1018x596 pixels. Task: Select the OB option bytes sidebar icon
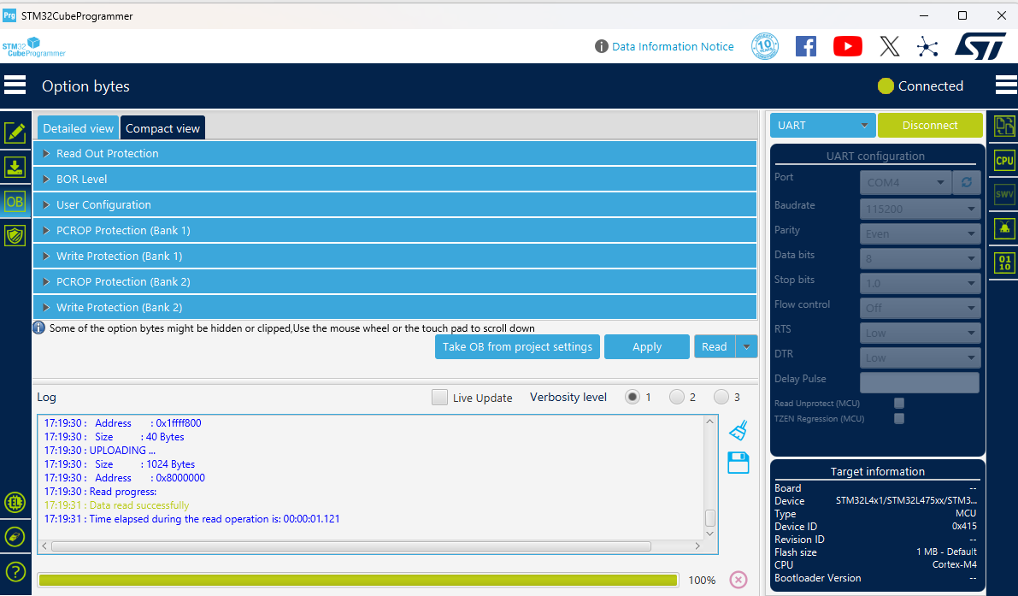pyautogui.click(x=15, y=201)
